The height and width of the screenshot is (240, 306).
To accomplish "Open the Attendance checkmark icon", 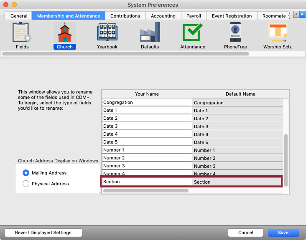I will (192, 33).
